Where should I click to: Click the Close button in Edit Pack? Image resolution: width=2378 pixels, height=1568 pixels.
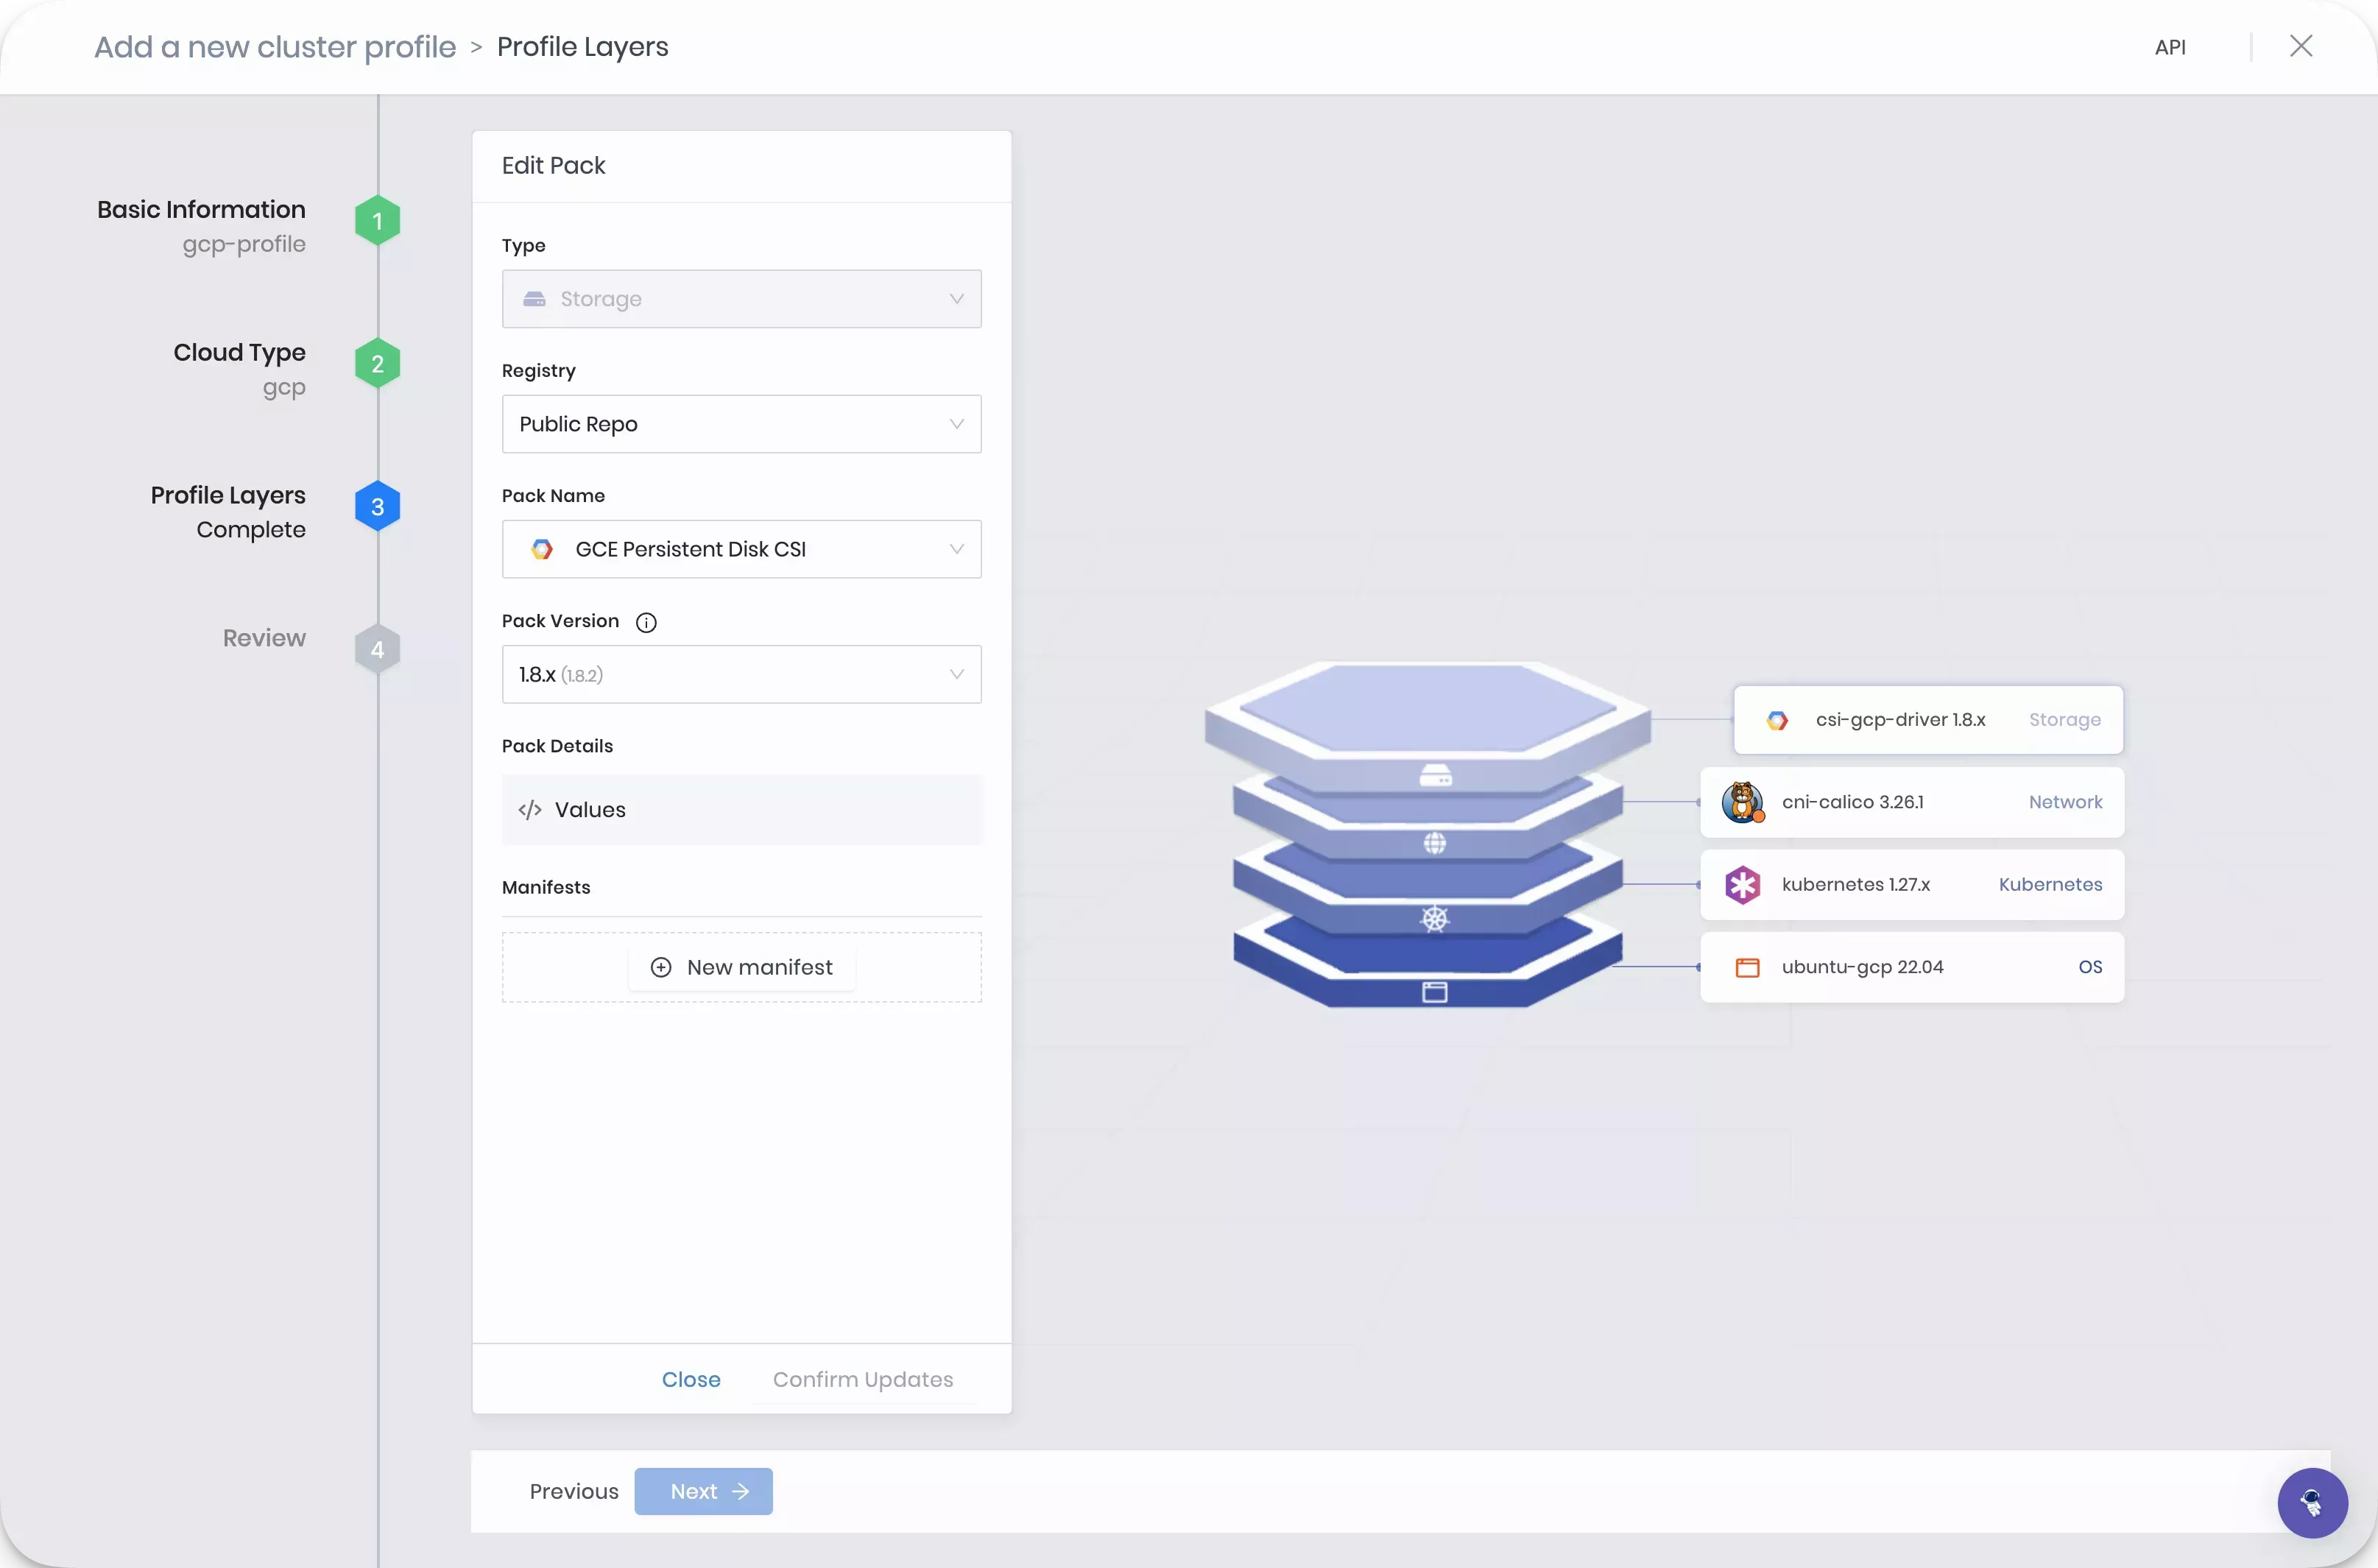click(691, 1379)
